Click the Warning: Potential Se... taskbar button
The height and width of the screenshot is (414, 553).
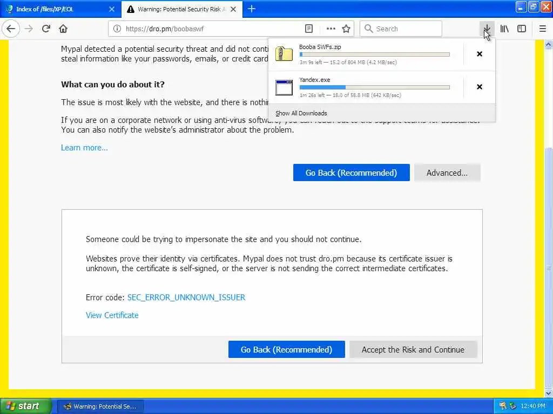coord(100,406)
